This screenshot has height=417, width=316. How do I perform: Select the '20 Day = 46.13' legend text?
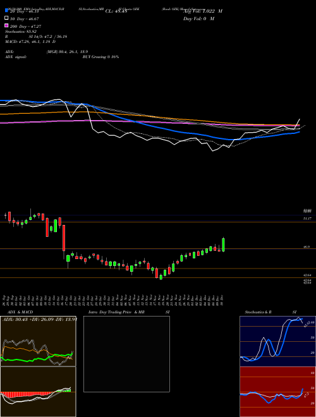25,11
